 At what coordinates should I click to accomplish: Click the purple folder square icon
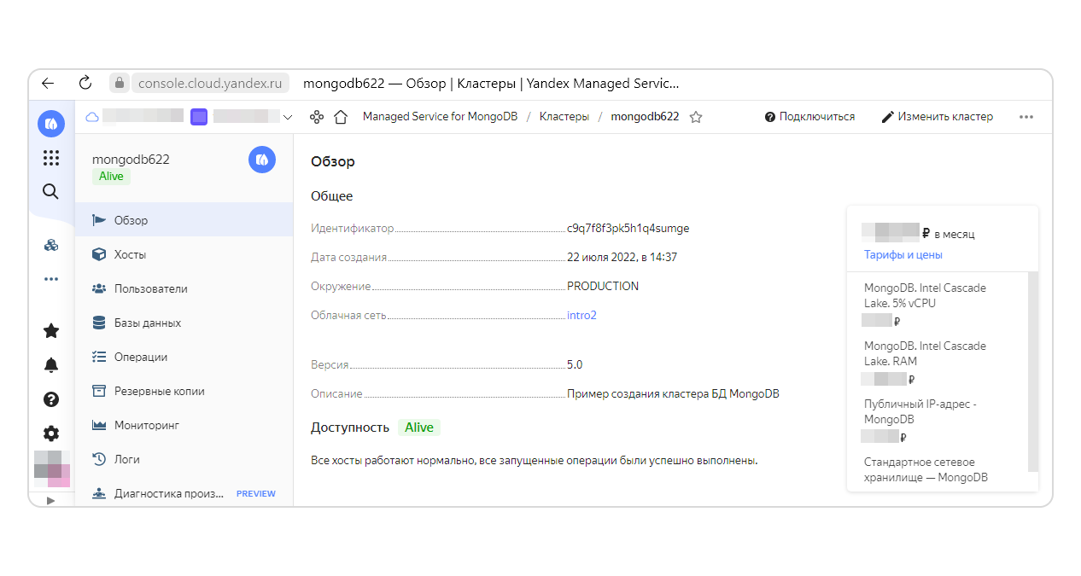(199, 117)
